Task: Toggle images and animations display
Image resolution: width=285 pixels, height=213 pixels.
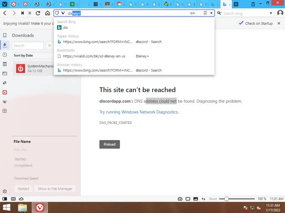Action: click(196, 199)
